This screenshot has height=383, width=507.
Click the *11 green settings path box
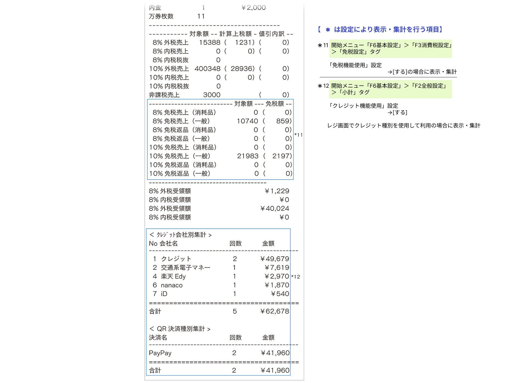(x=390, y=49)
